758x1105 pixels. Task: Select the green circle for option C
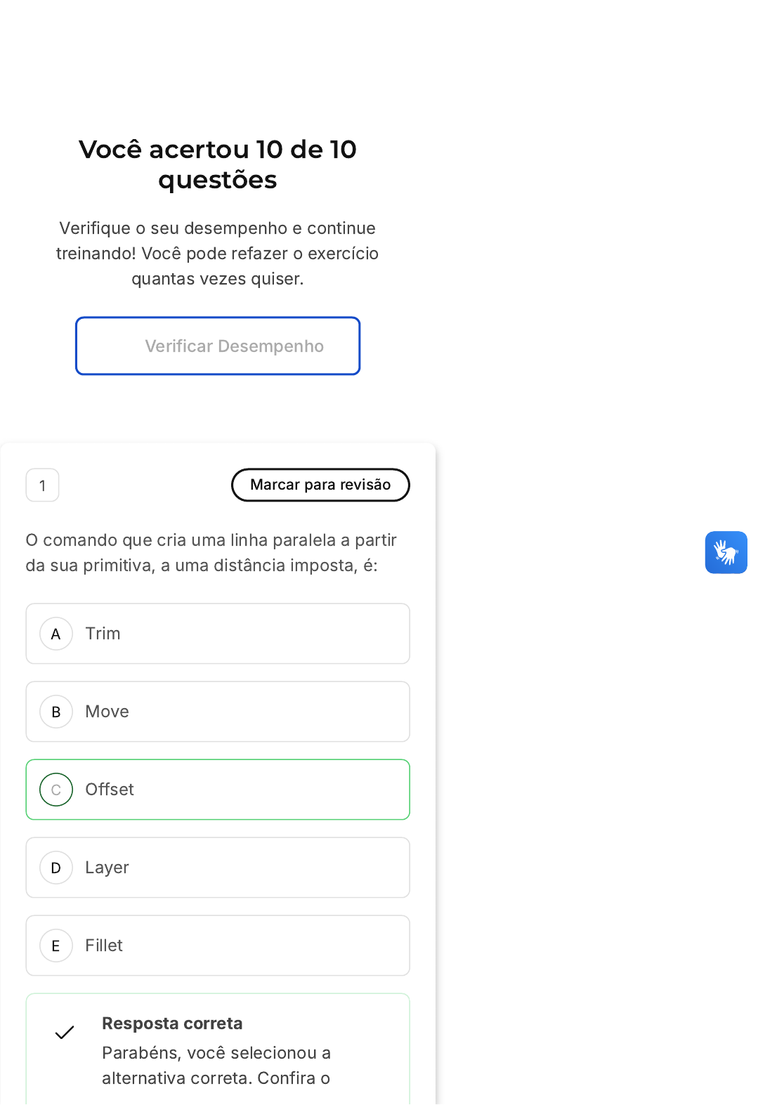(x=56, y=790)
